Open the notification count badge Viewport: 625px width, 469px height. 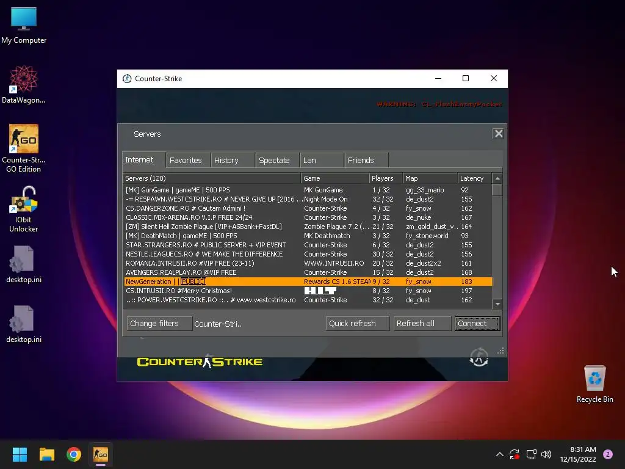(x=608, y=454)
